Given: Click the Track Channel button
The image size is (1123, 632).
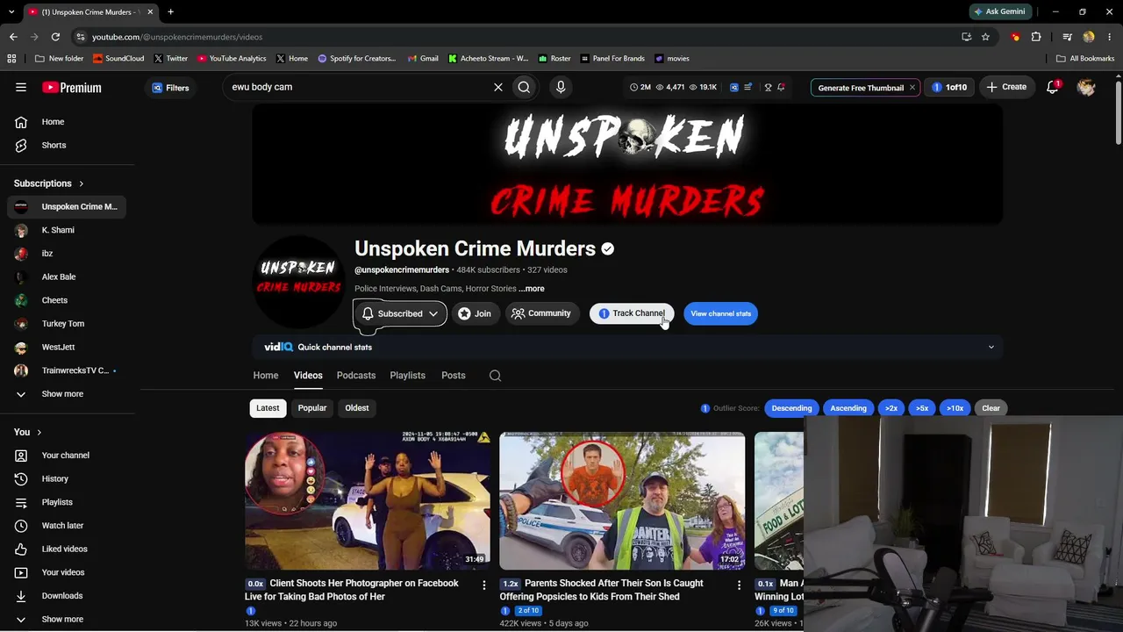Looking at the screenshot, I should click(632, 313).
